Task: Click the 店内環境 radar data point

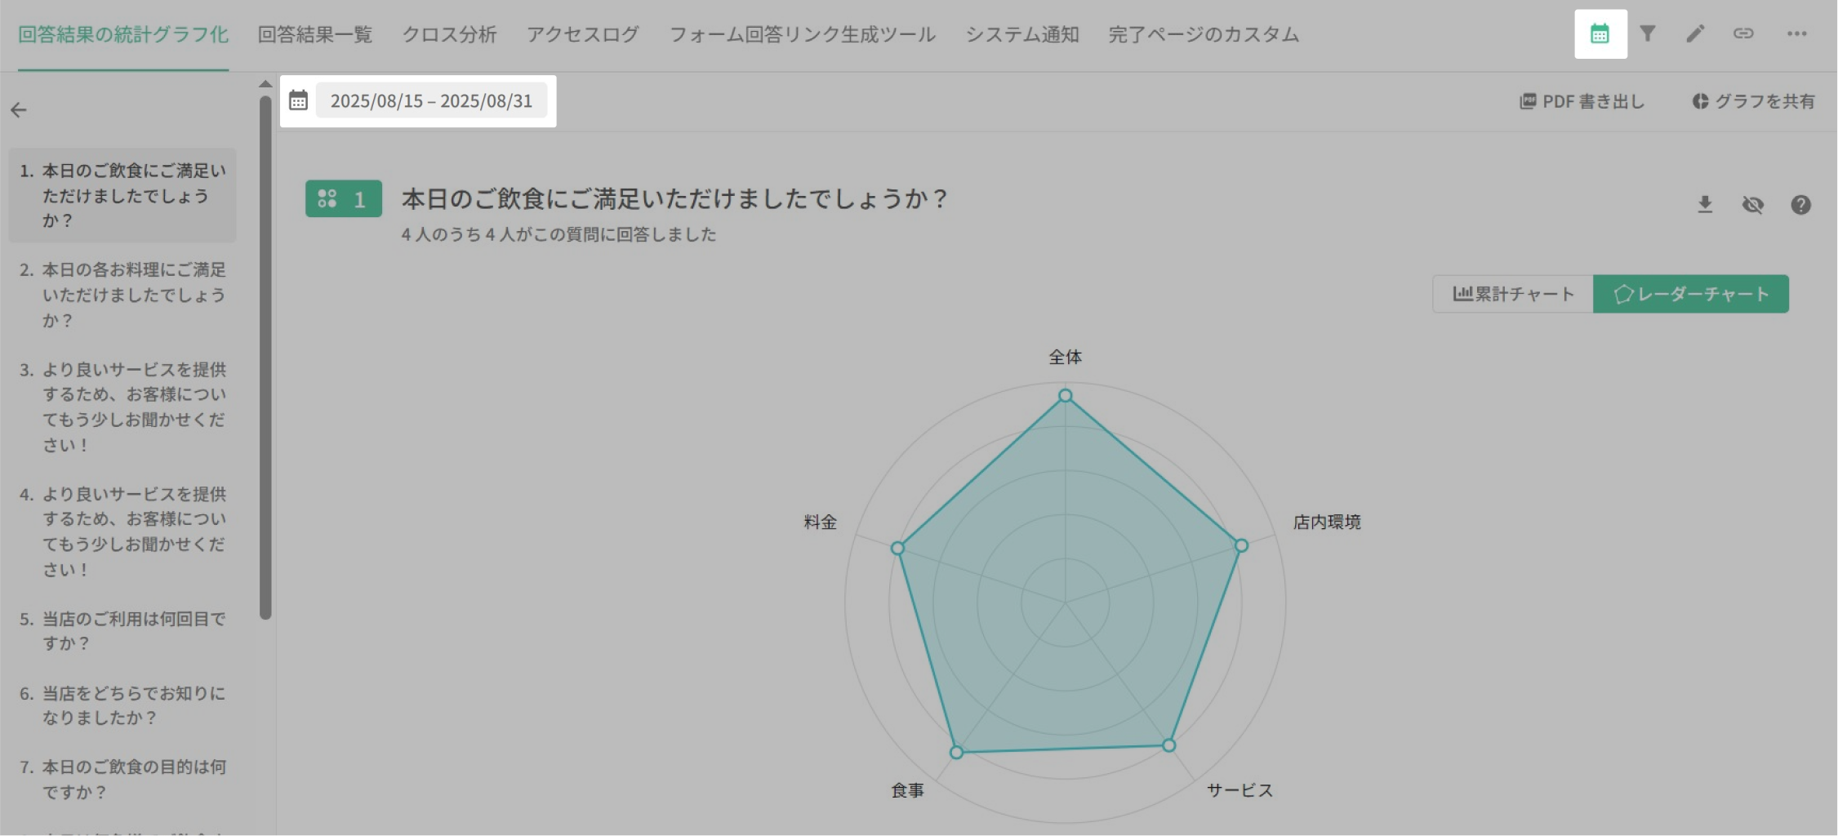Action: pyautogui.click(x=1241, y=545)
